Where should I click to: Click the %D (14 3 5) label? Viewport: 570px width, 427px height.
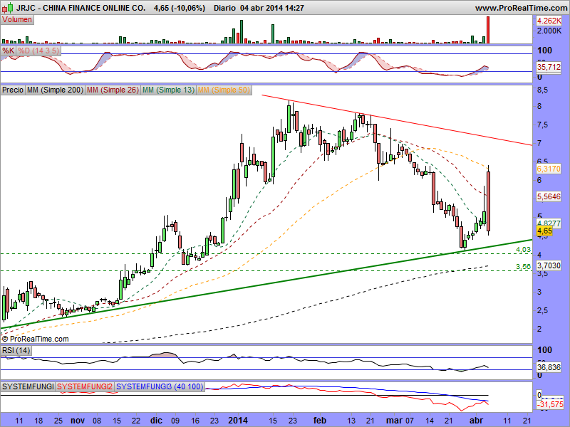pyautogui.click(x=38, y=51)
